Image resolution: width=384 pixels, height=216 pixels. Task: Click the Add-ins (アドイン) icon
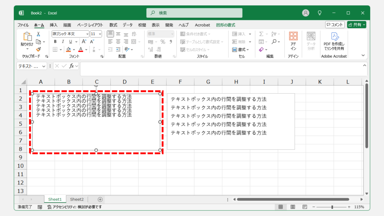point(293,41)
